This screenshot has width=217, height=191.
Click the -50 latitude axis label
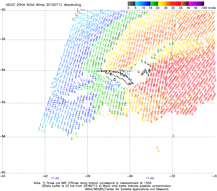click(3, 10)
